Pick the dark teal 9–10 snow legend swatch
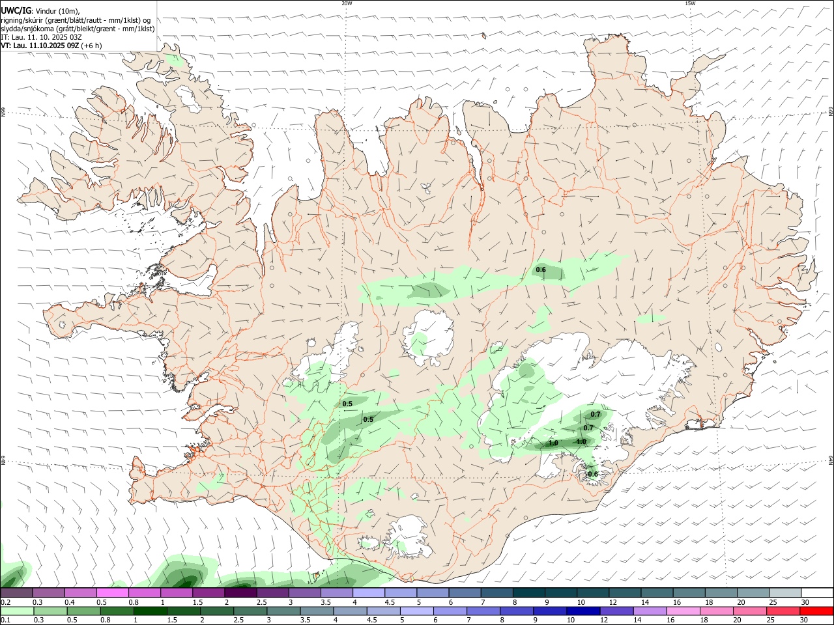Screen dimensions: 834x625 tap(561, 592)
